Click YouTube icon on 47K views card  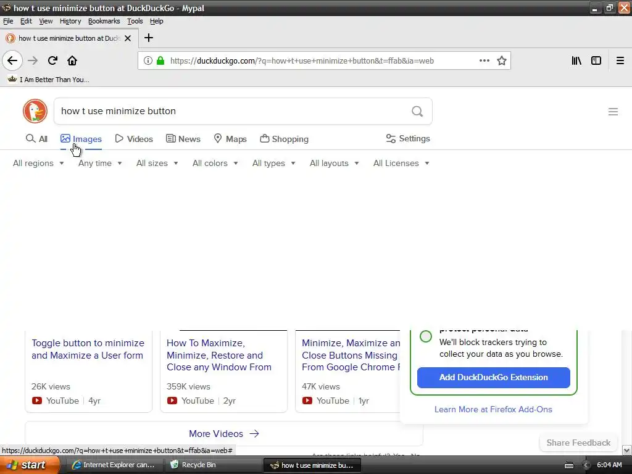point(307,401)
